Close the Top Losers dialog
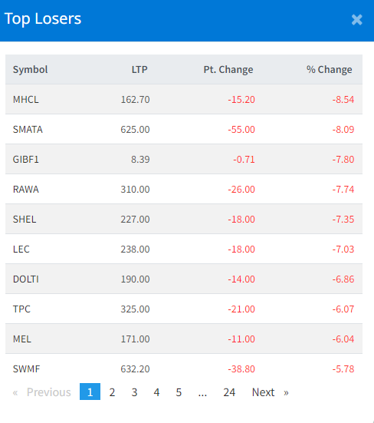Viewport: 374px width, 423px height. point(357,20)
